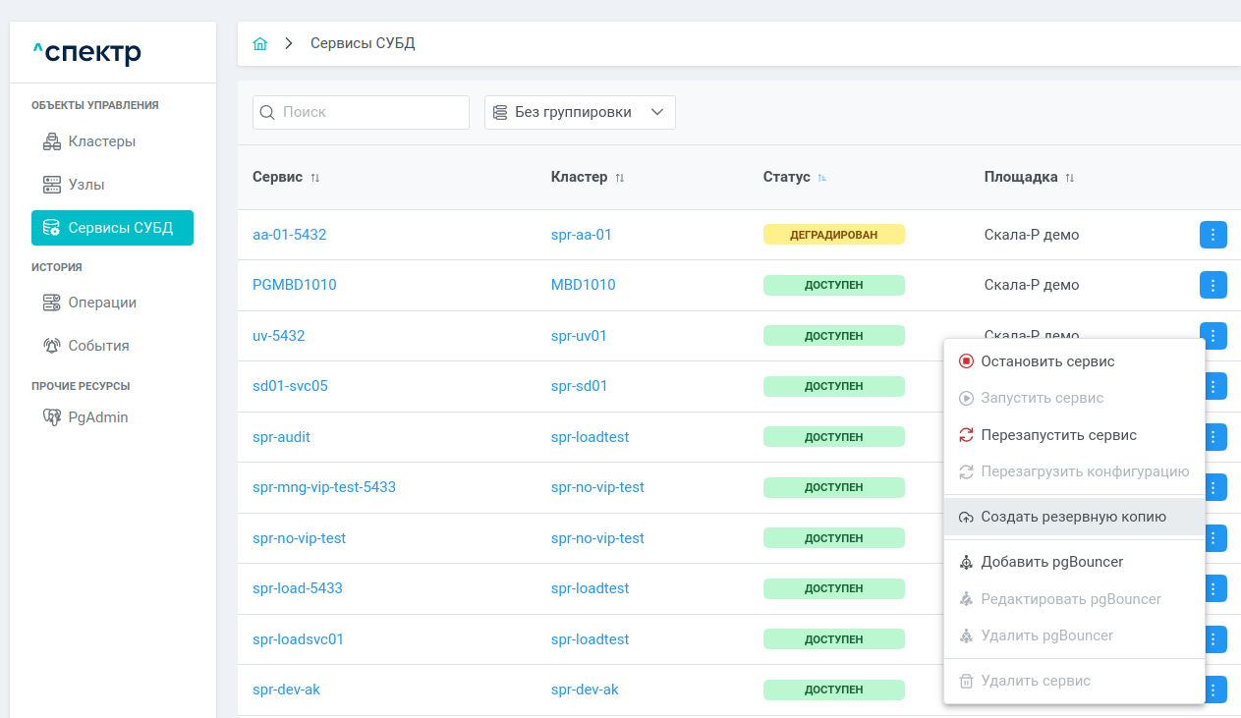Open the Операции history page
The image size is (1241, 718).
(102, 303)
